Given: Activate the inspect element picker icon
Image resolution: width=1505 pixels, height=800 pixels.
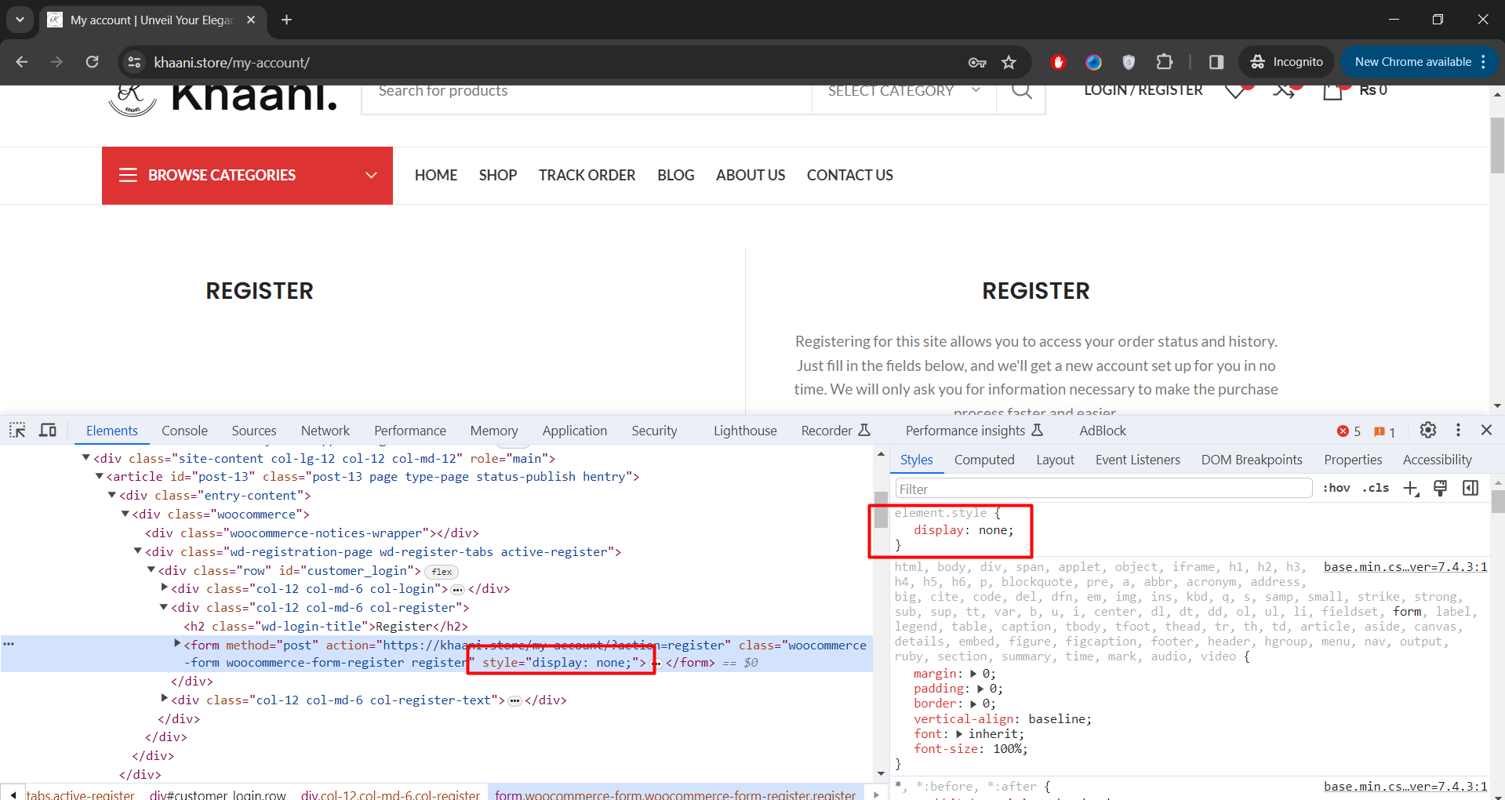Looking at the screenshot, I should click(x=17, y=430).
